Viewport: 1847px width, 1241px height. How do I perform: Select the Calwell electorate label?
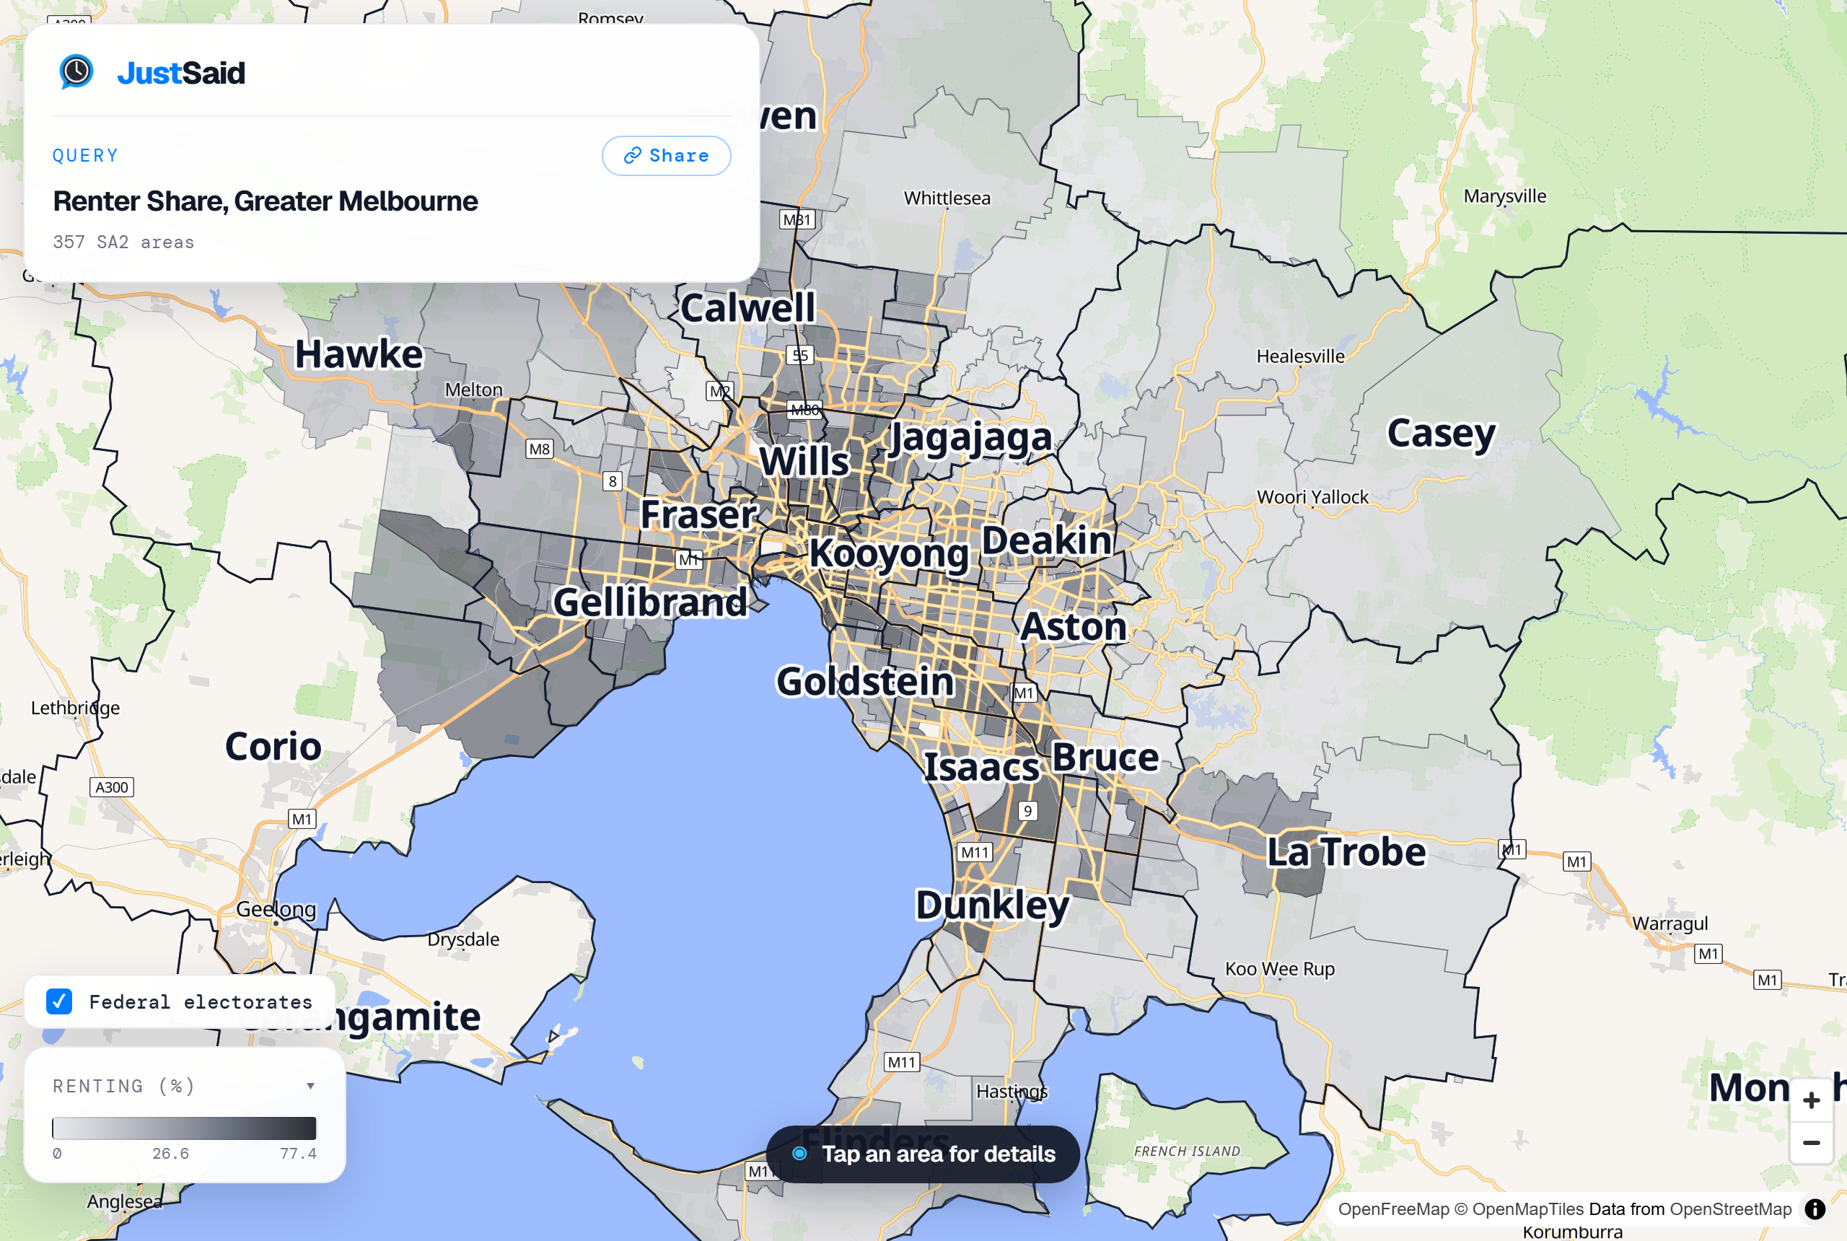pyautogui.click(x=748, y=307)
